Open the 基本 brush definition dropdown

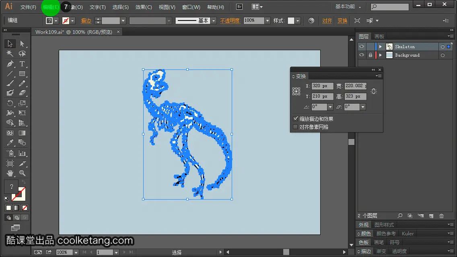coord(214,20)
